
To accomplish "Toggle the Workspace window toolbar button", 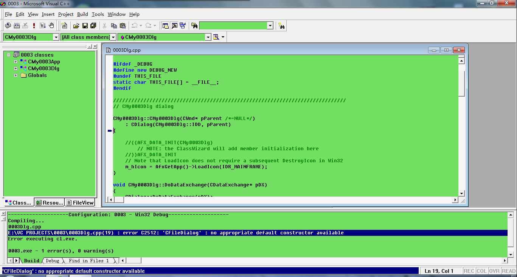I will 165,26.
